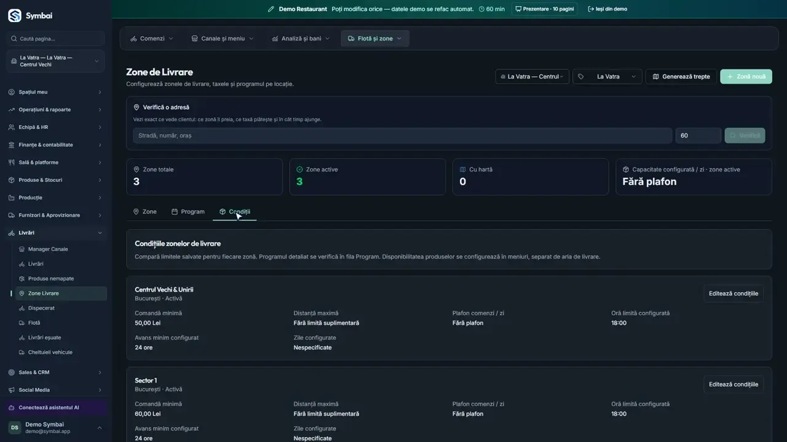Image resolution: width=787 pixels, height=442 pixels.
Task: Edit conditions for Sector 1
Action: pos(733,384)
